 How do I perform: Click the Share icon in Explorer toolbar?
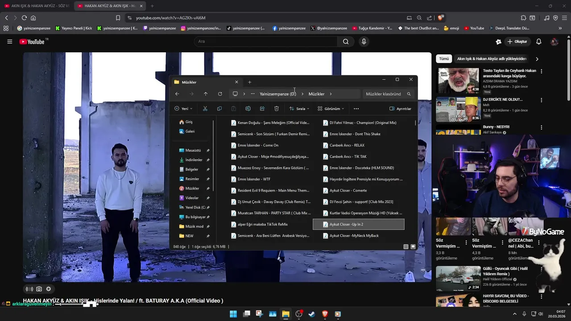(262, 108)
